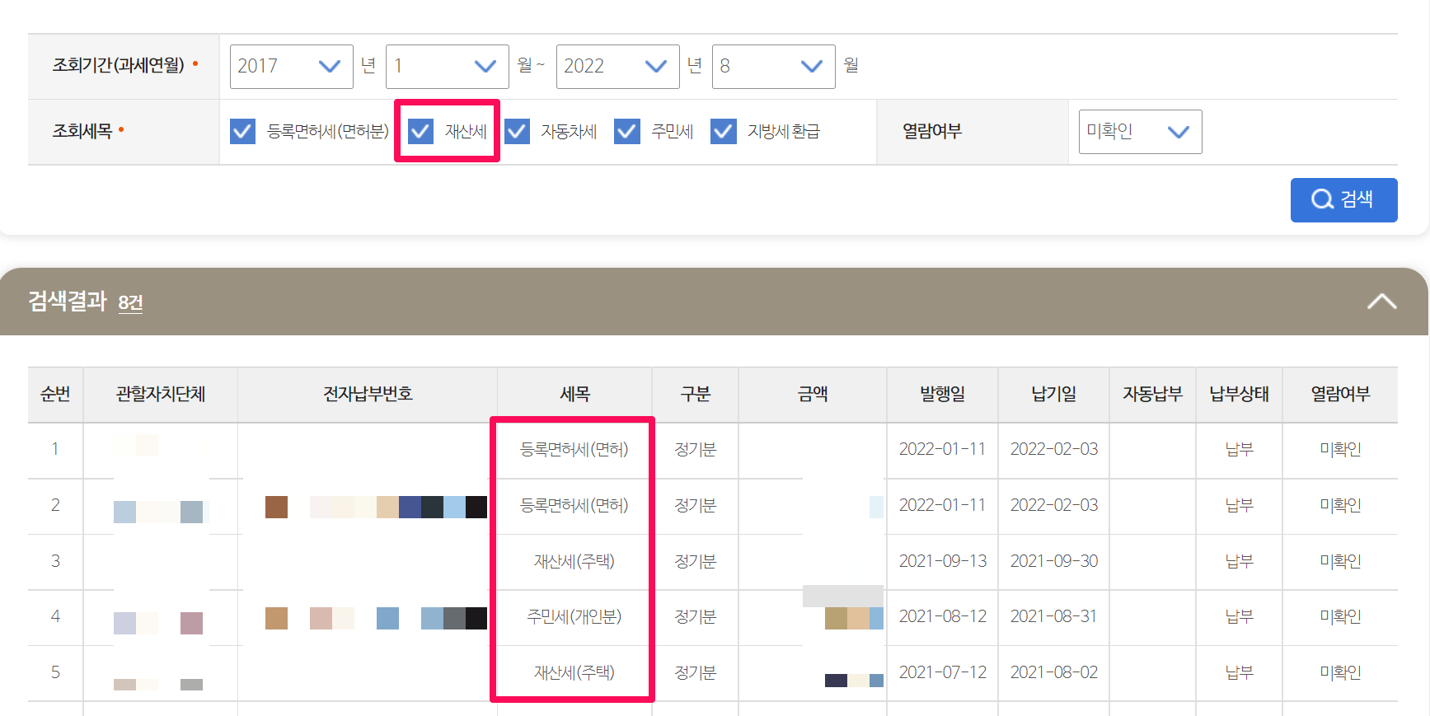Image resolution: width=1430 pixels, height=716 pixels.
Task: Open the start year 2017 dropdown
Action: pos(291,66)
